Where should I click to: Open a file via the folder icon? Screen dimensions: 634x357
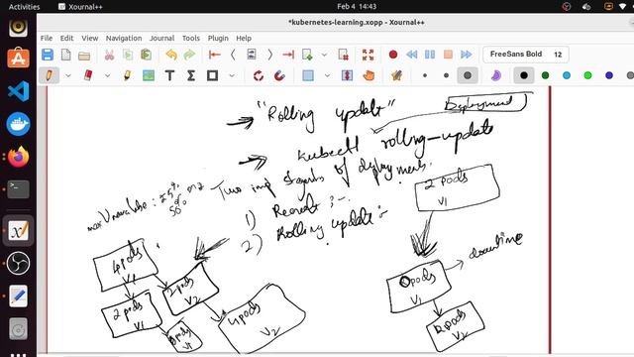pyautogui.click(x=84, y=56)
